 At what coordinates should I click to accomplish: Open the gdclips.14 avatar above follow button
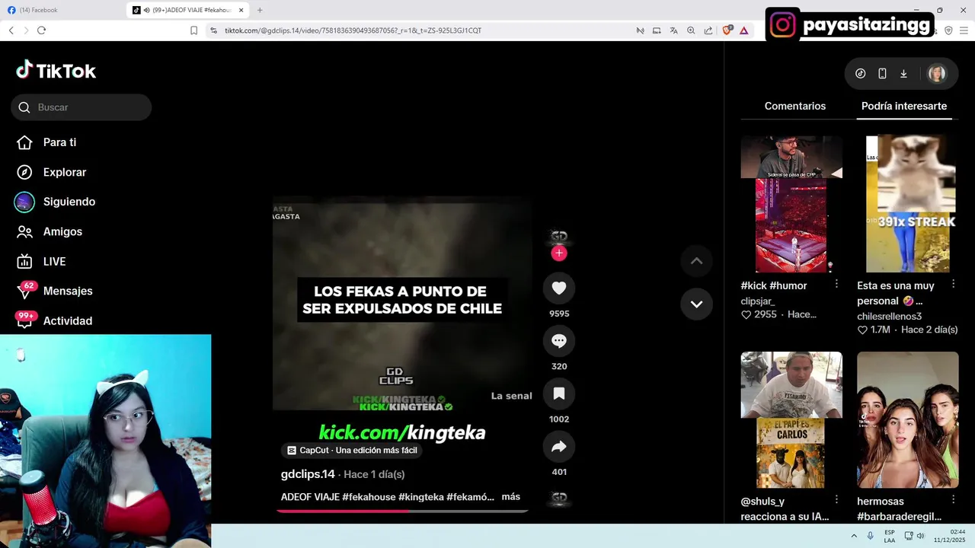pos(559,237)
